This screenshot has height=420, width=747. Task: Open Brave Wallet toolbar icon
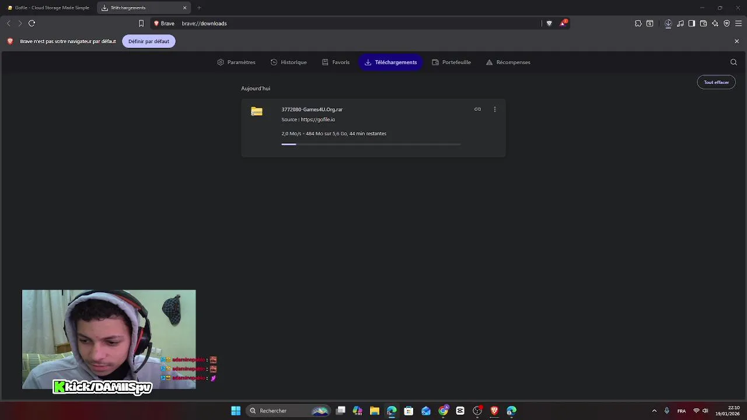pyautogui.click(x=703, y=23)
